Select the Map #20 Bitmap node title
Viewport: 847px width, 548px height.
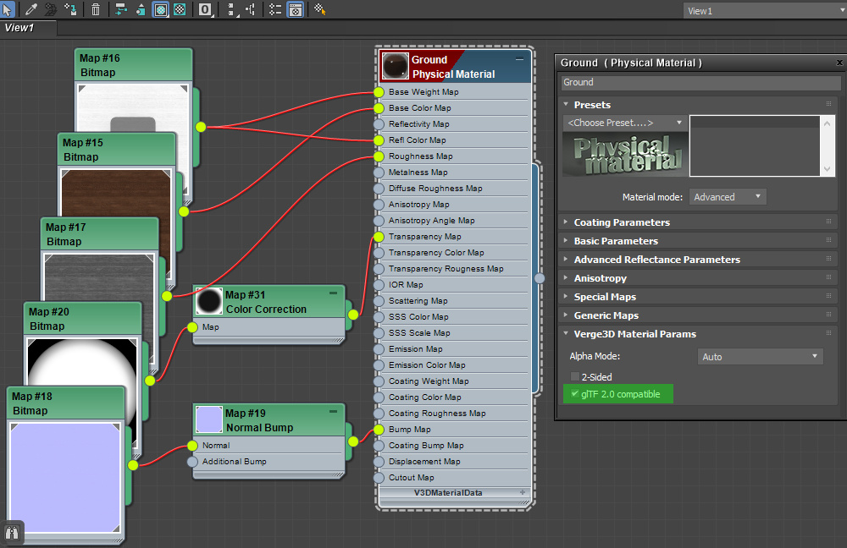point(83,319)
